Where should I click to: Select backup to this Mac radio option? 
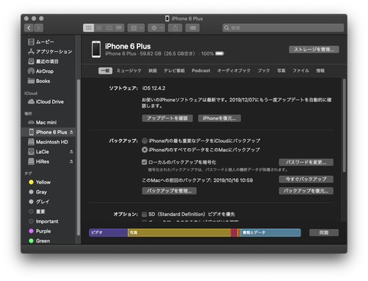click(145, 150)
